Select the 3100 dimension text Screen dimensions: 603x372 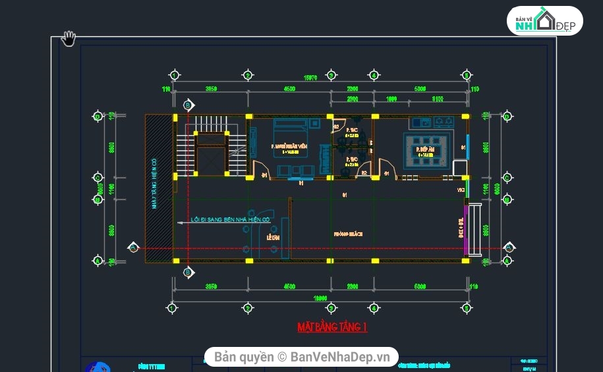tap(437, 99)
